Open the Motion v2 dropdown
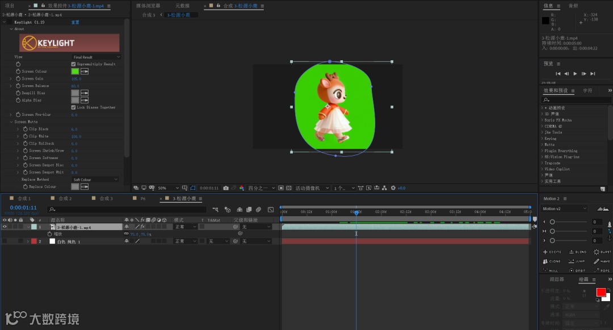The image size is (613, 330). coord(564,209)
